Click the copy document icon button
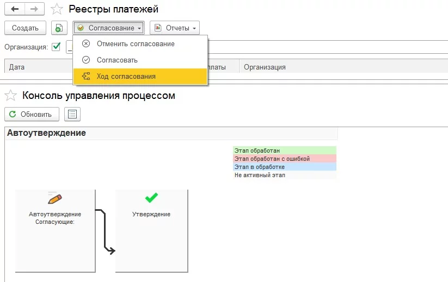Screen dimensions: 448x282 59,28
